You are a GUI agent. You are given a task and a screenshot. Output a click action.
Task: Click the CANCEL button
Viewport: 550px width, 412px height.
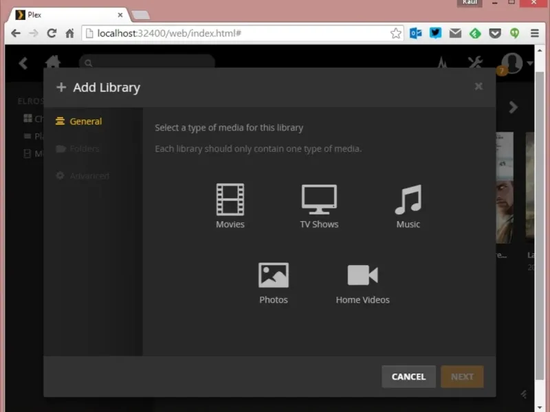(x=408, y=376)
